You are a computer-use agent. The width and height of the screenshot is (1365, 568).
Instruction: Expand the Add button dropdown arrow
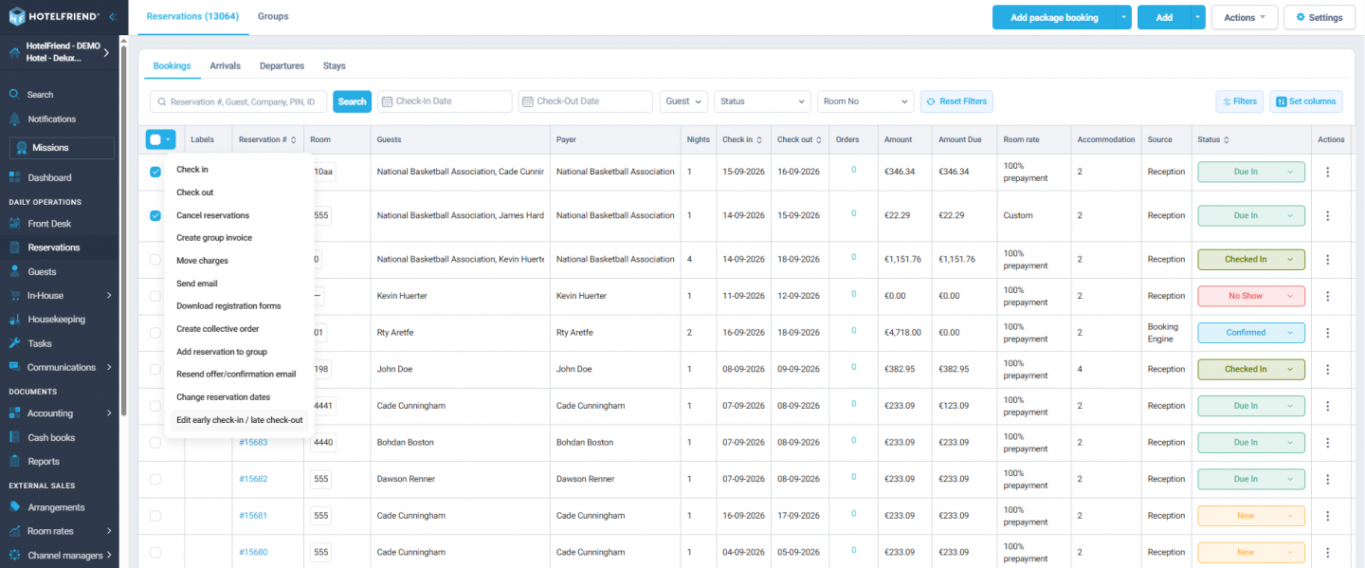(x=1198, y=17)
